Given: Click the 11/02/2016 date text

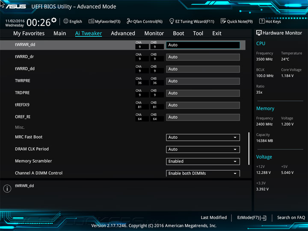Looking at the screenshot, I should [15, 21].
